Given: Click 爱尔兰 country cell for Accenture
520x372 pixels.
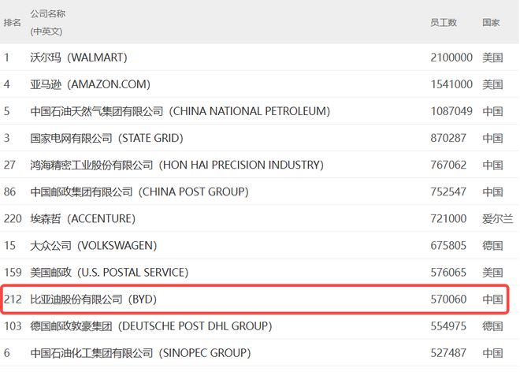Looking at the screenshot, I should (492, 218).
